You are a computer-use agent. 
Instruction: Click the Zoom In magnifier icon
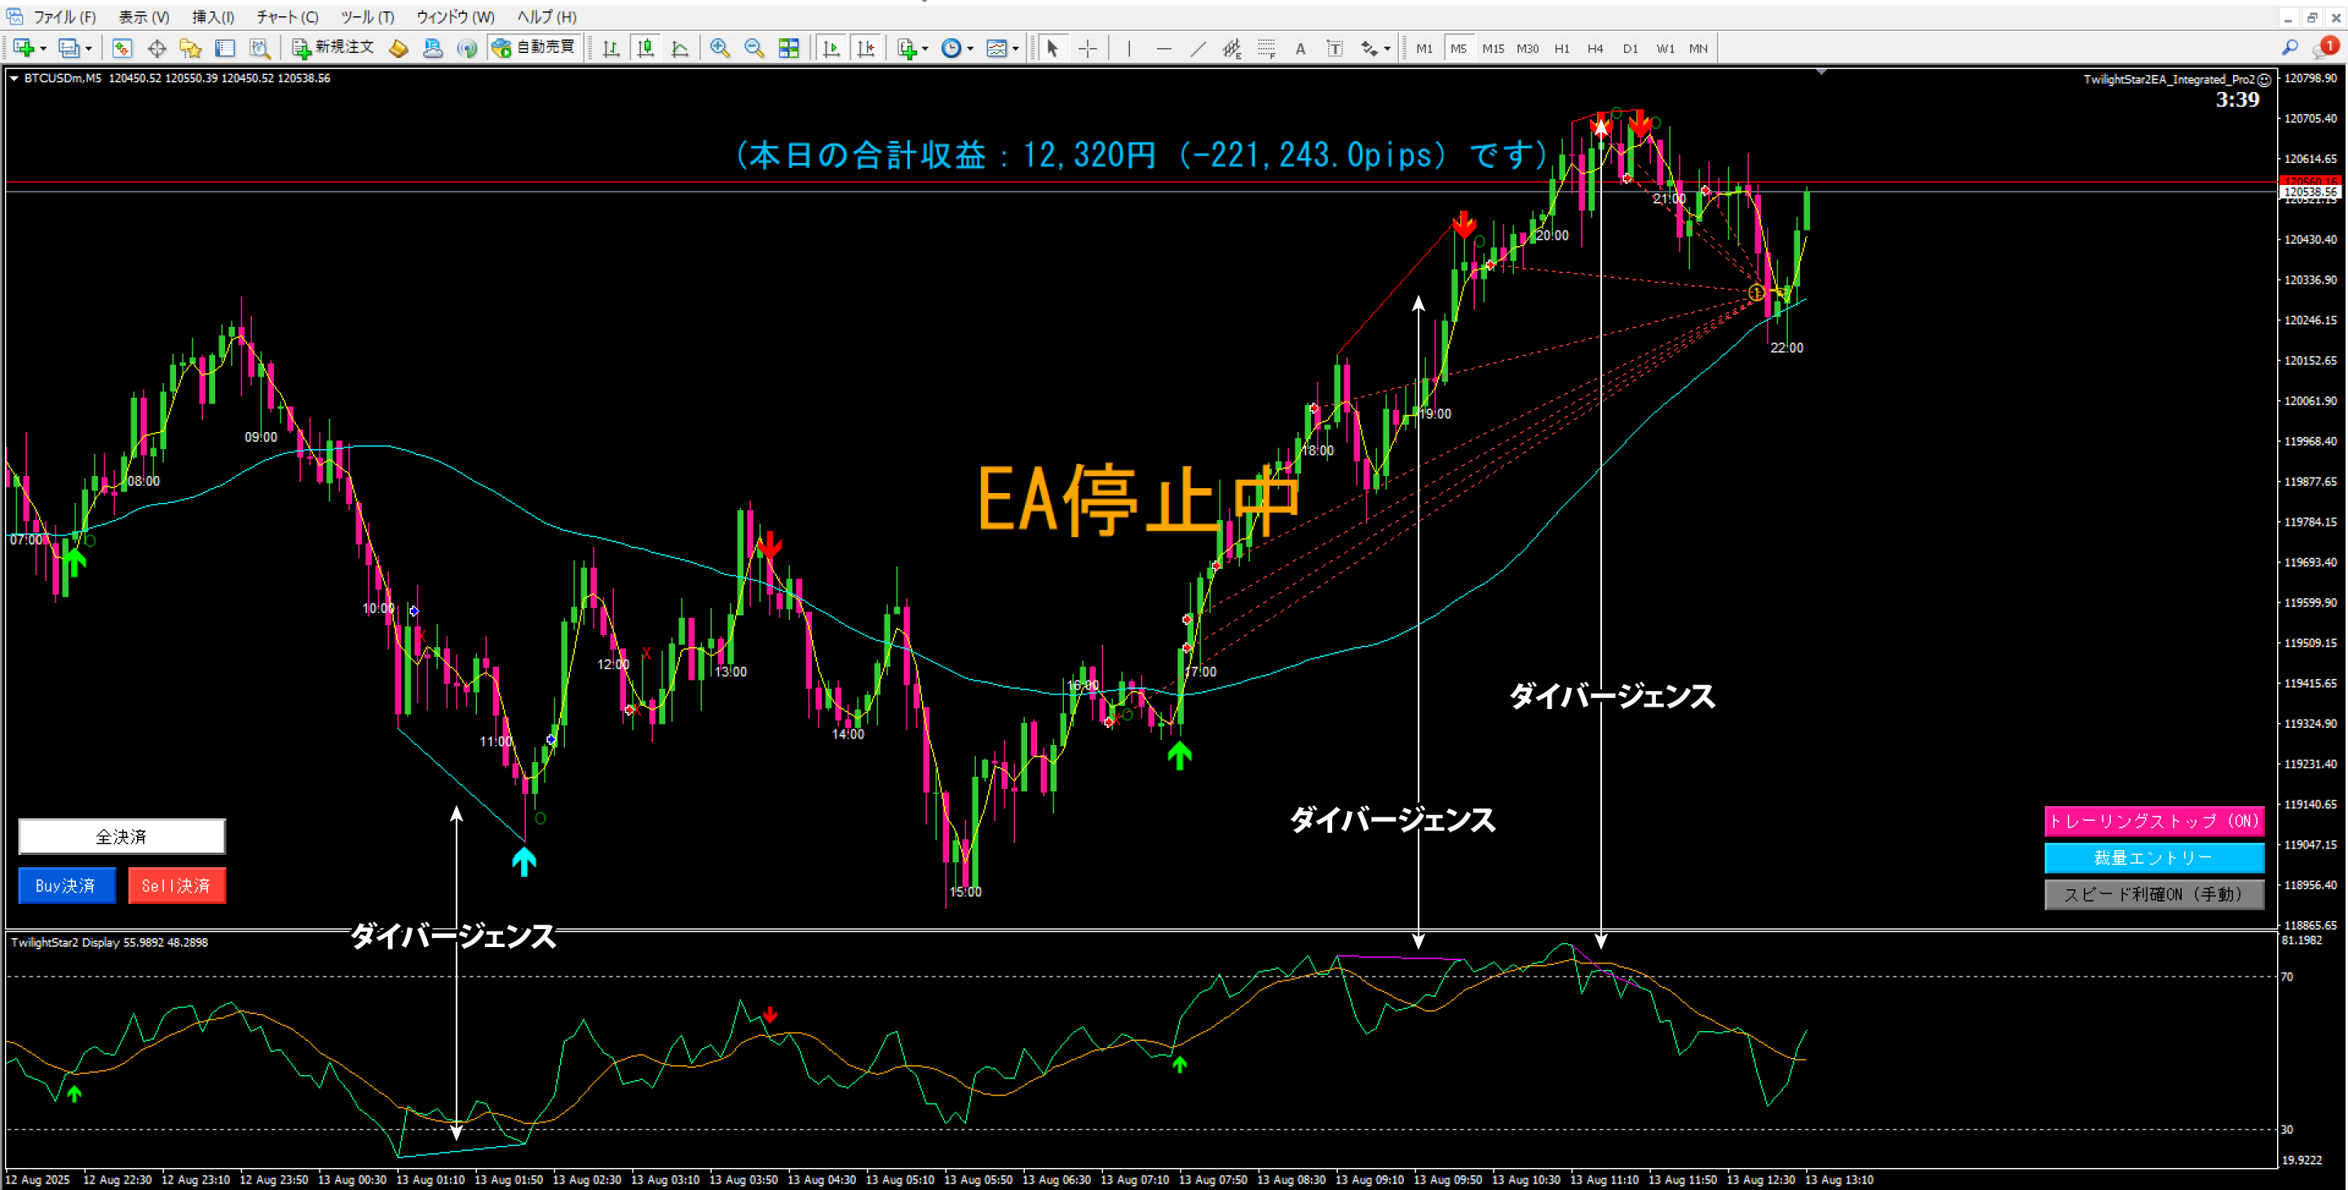(x=719, y=48)
